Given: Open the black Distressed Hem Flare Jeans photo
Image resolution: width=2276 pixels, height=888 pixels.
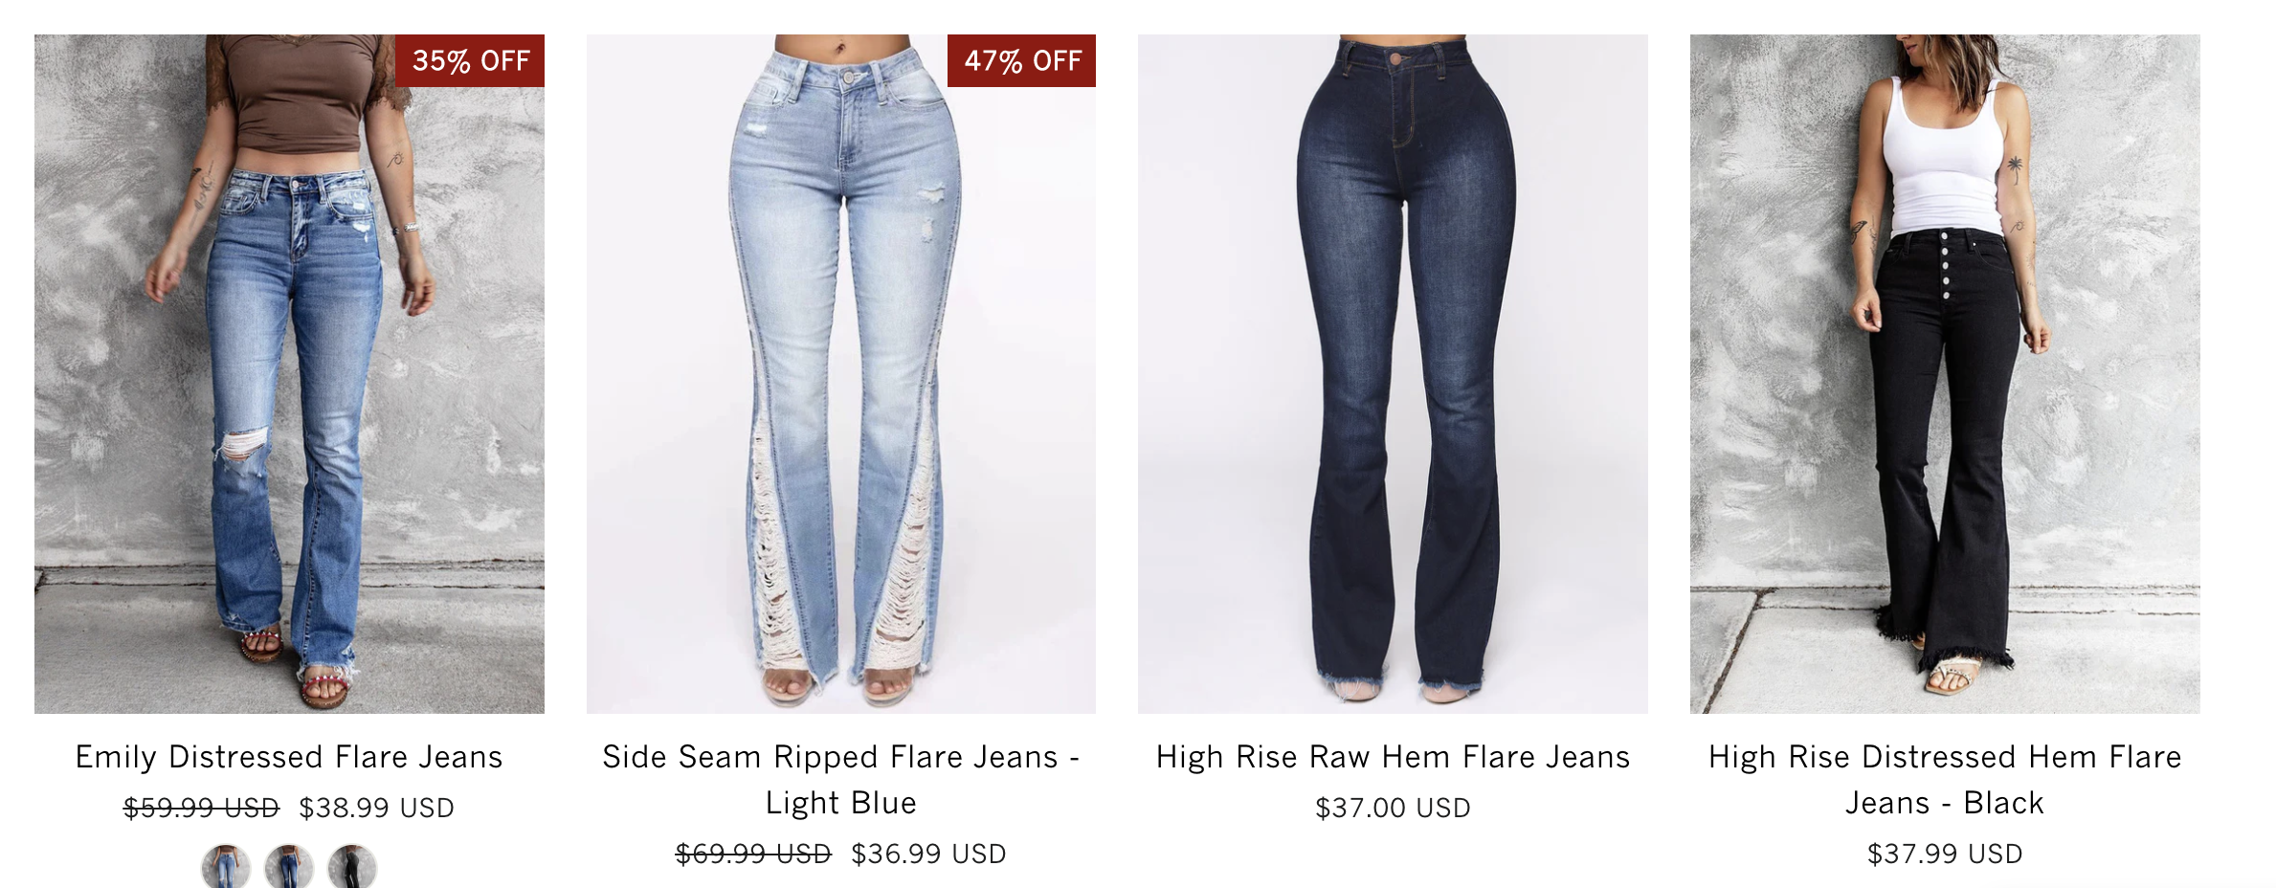Looking at the screenshot, I should 1945,374.
